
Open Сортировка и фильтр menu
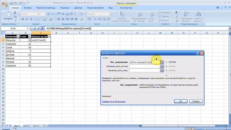click(187, 17)
